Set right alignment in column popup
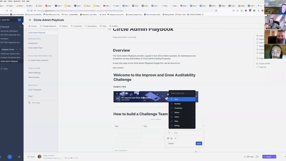The height and width of the screenshot is (161, 286). coord(176,138)
